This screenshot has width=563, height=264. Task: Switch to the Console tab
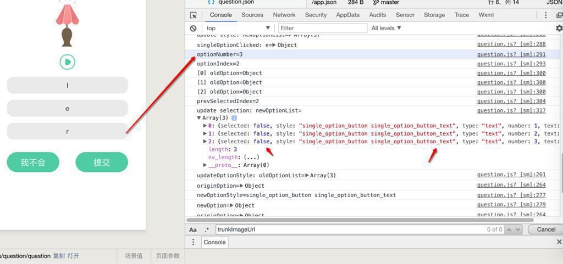point(221,15)
